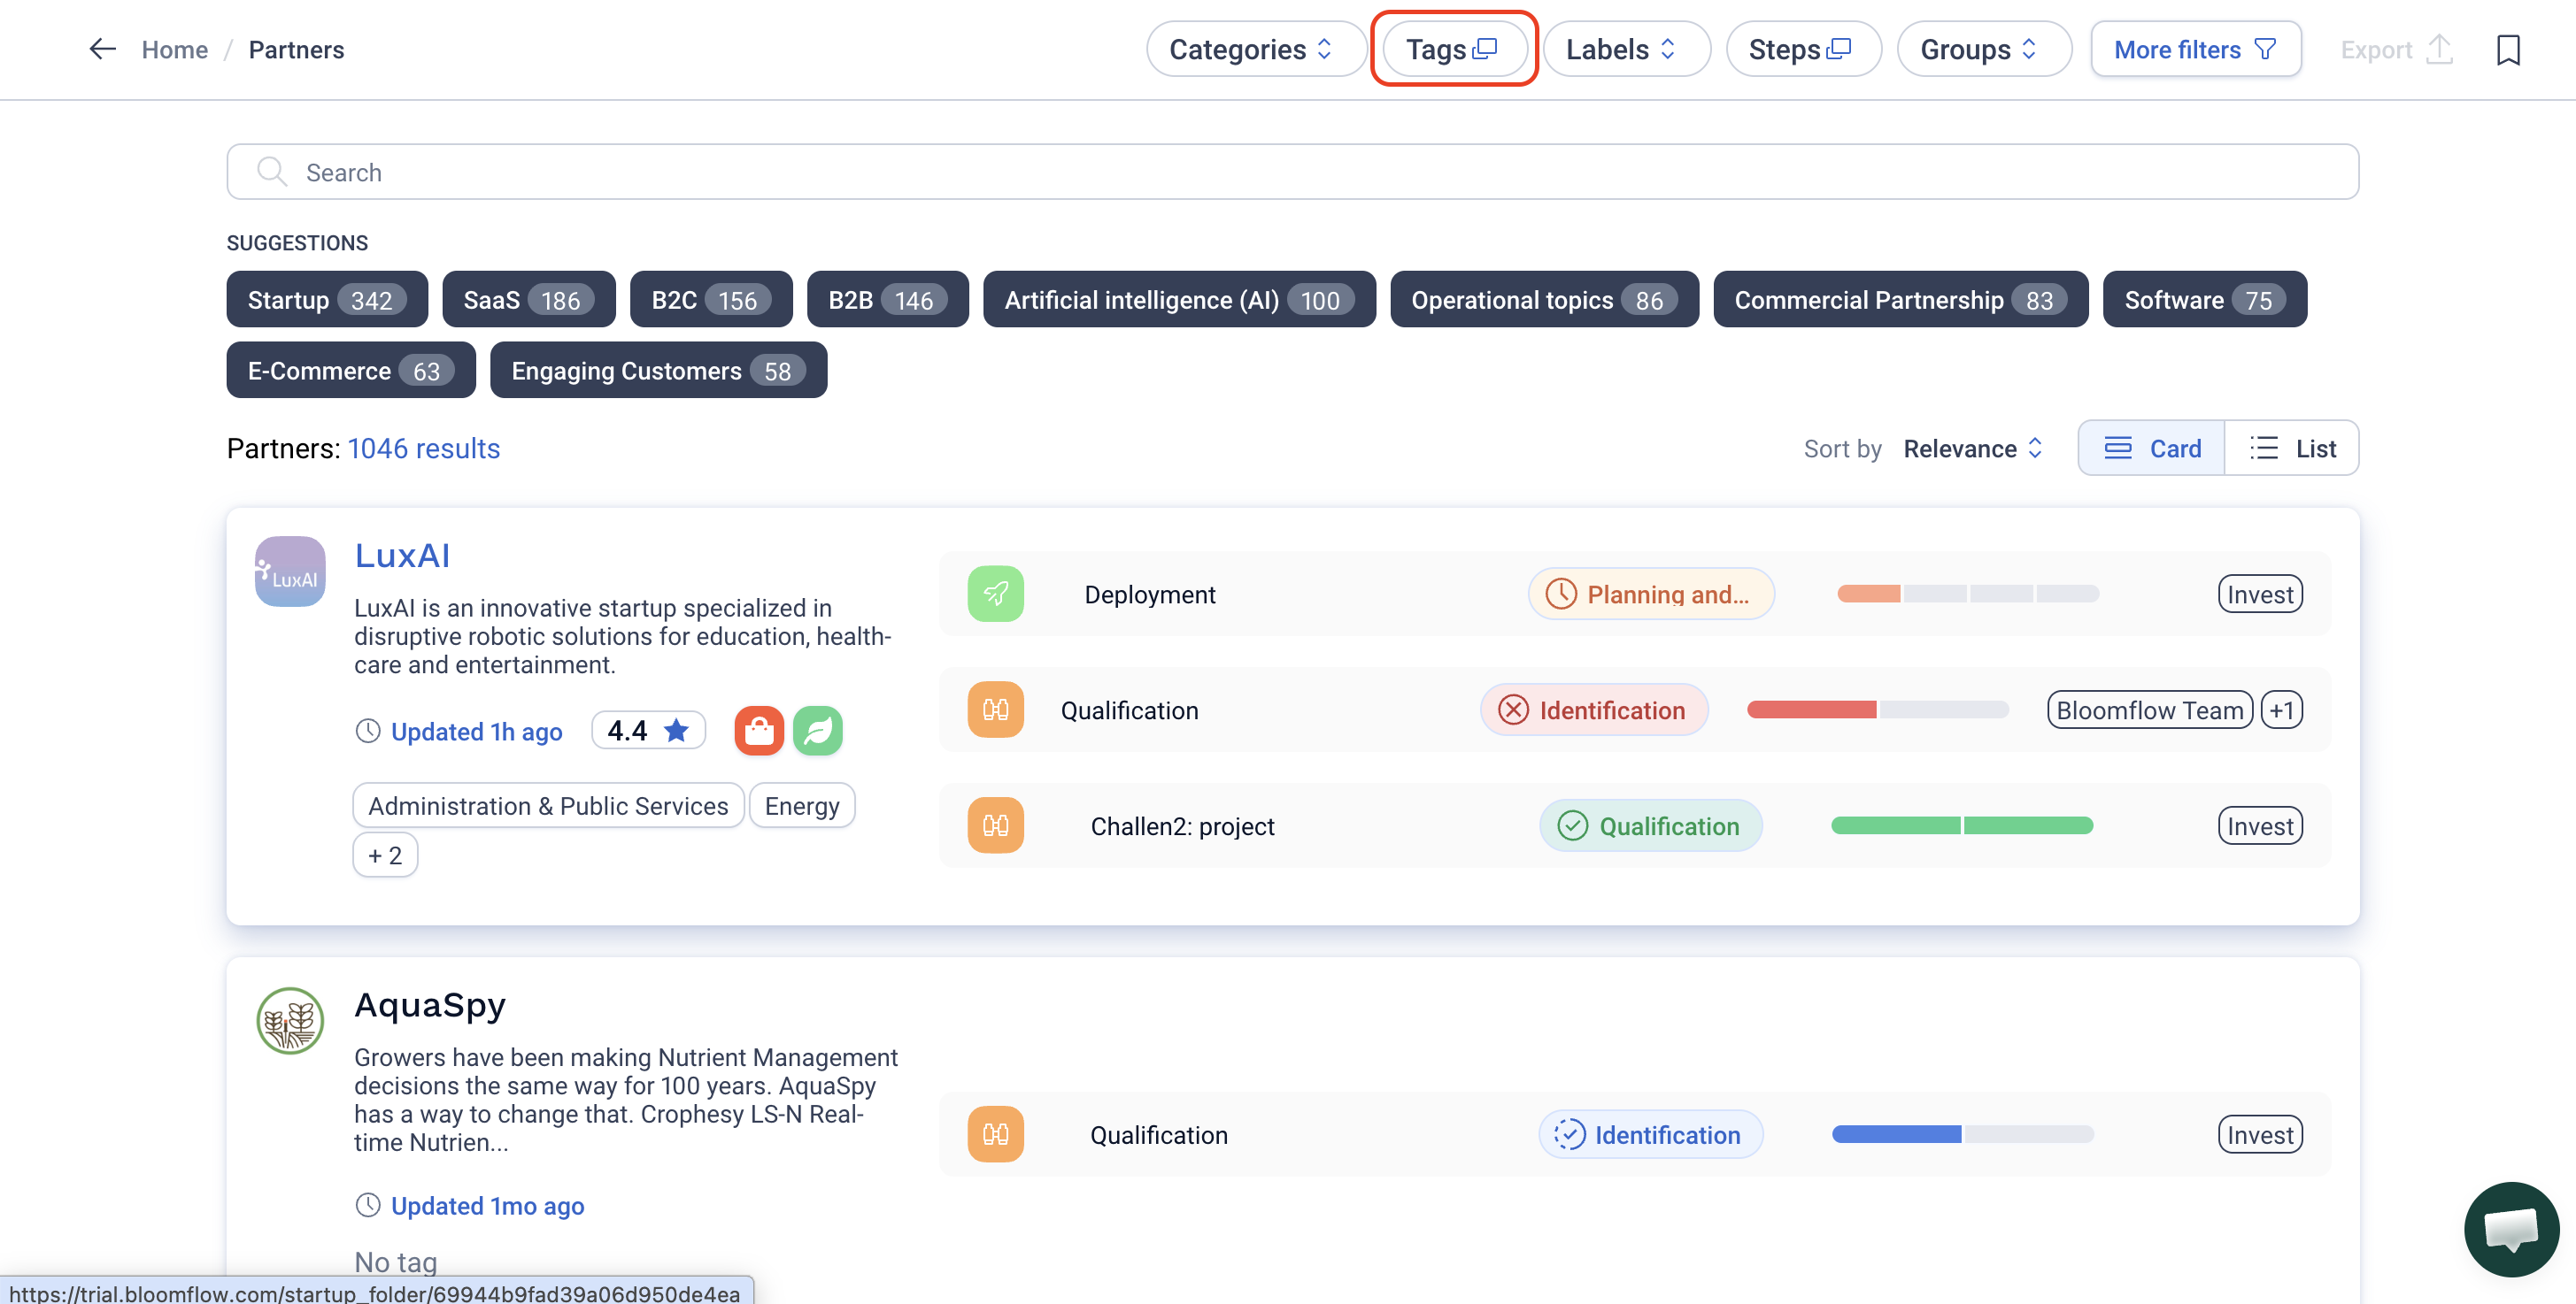Click the Export upload icon
Screen dimensions: 2576x1304
(x=2439, y=49)
